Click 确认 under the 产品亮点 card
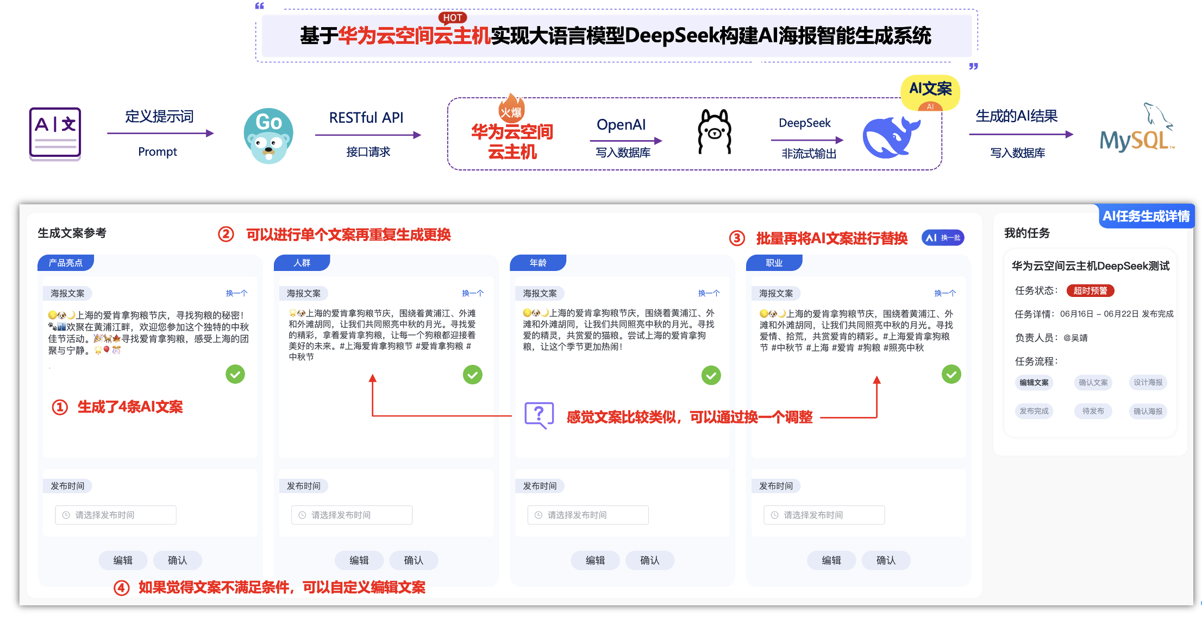The height and width of the screenshot is (620, 1202). [178, 560]
